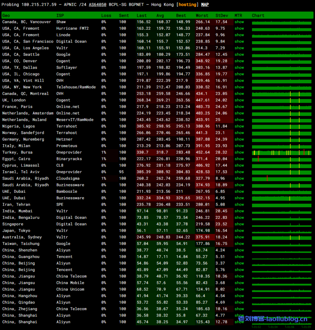Click the latency chart for Turkey, Bursa
Screen dimensions: 315x330
(282, 152)
